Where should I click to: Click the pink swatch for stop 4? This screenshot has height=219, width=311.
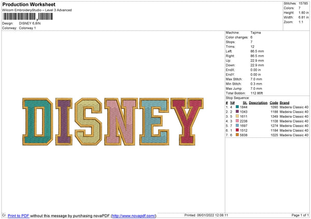click(237, 121)
